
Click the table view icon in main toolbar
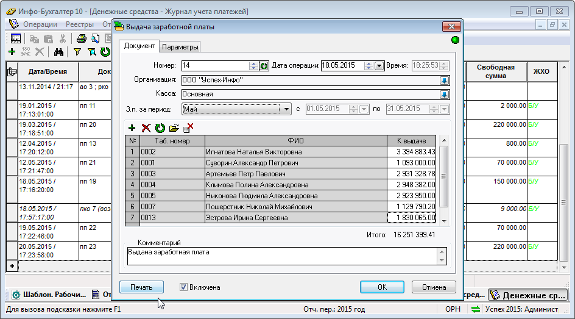[15, 38]
